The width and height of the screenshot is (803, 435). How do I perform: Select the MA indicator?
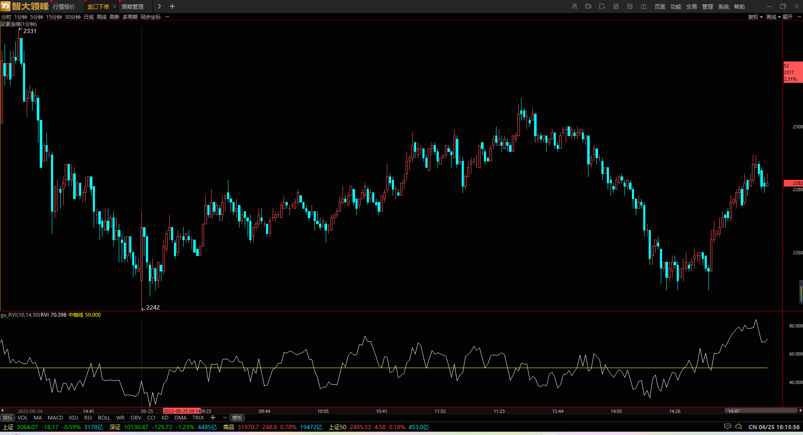[38, 417]
